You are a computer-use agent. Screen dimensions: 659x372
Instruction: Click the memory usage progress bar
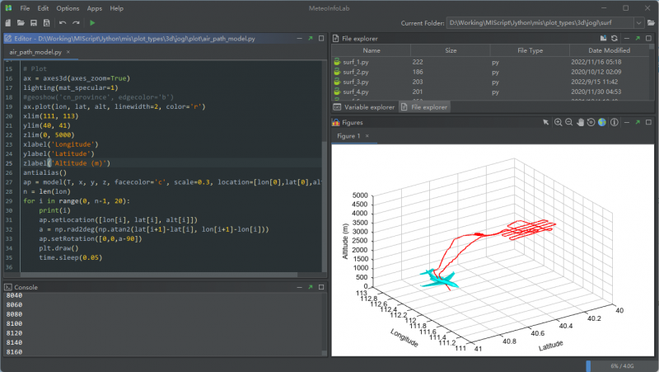click(x=620, y=365)
